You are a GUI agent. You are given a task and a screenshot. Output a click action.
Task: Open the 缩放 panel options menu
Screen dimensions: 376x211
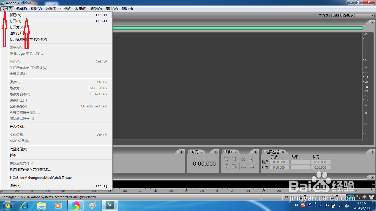[256, 152]
